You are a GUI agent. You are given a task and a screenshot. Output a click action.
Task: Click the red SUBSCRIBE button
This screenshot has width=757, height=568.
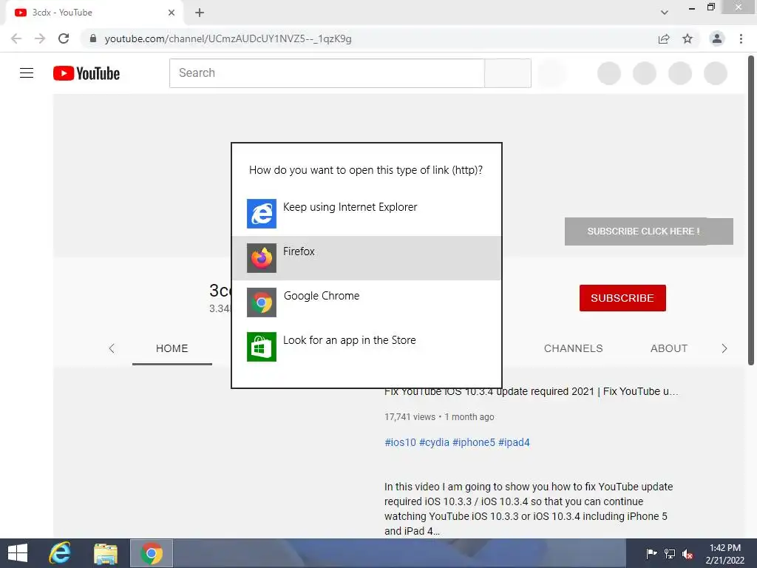point(622,298)
